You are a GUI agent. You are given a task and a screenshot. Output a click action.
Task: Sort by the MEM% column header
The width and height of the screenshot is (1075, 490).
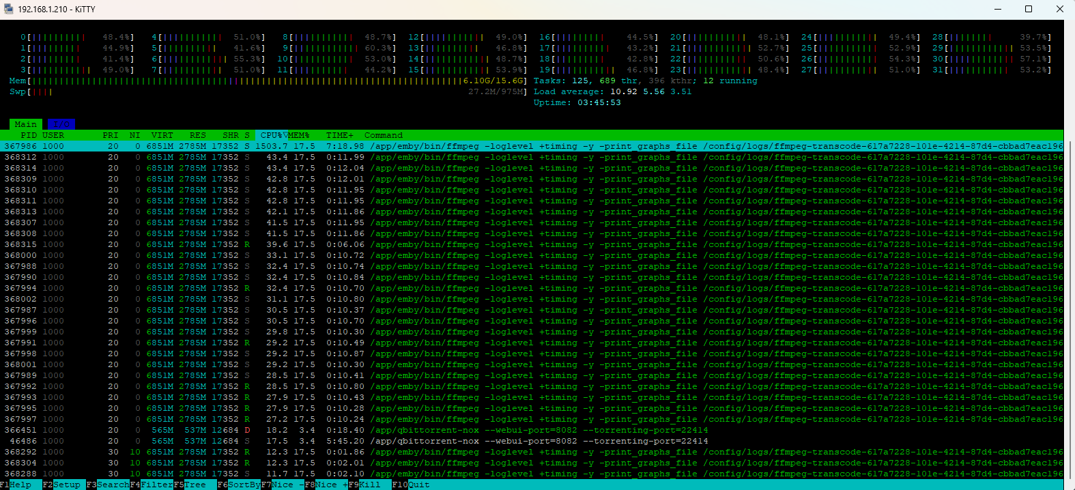(299, 135)
